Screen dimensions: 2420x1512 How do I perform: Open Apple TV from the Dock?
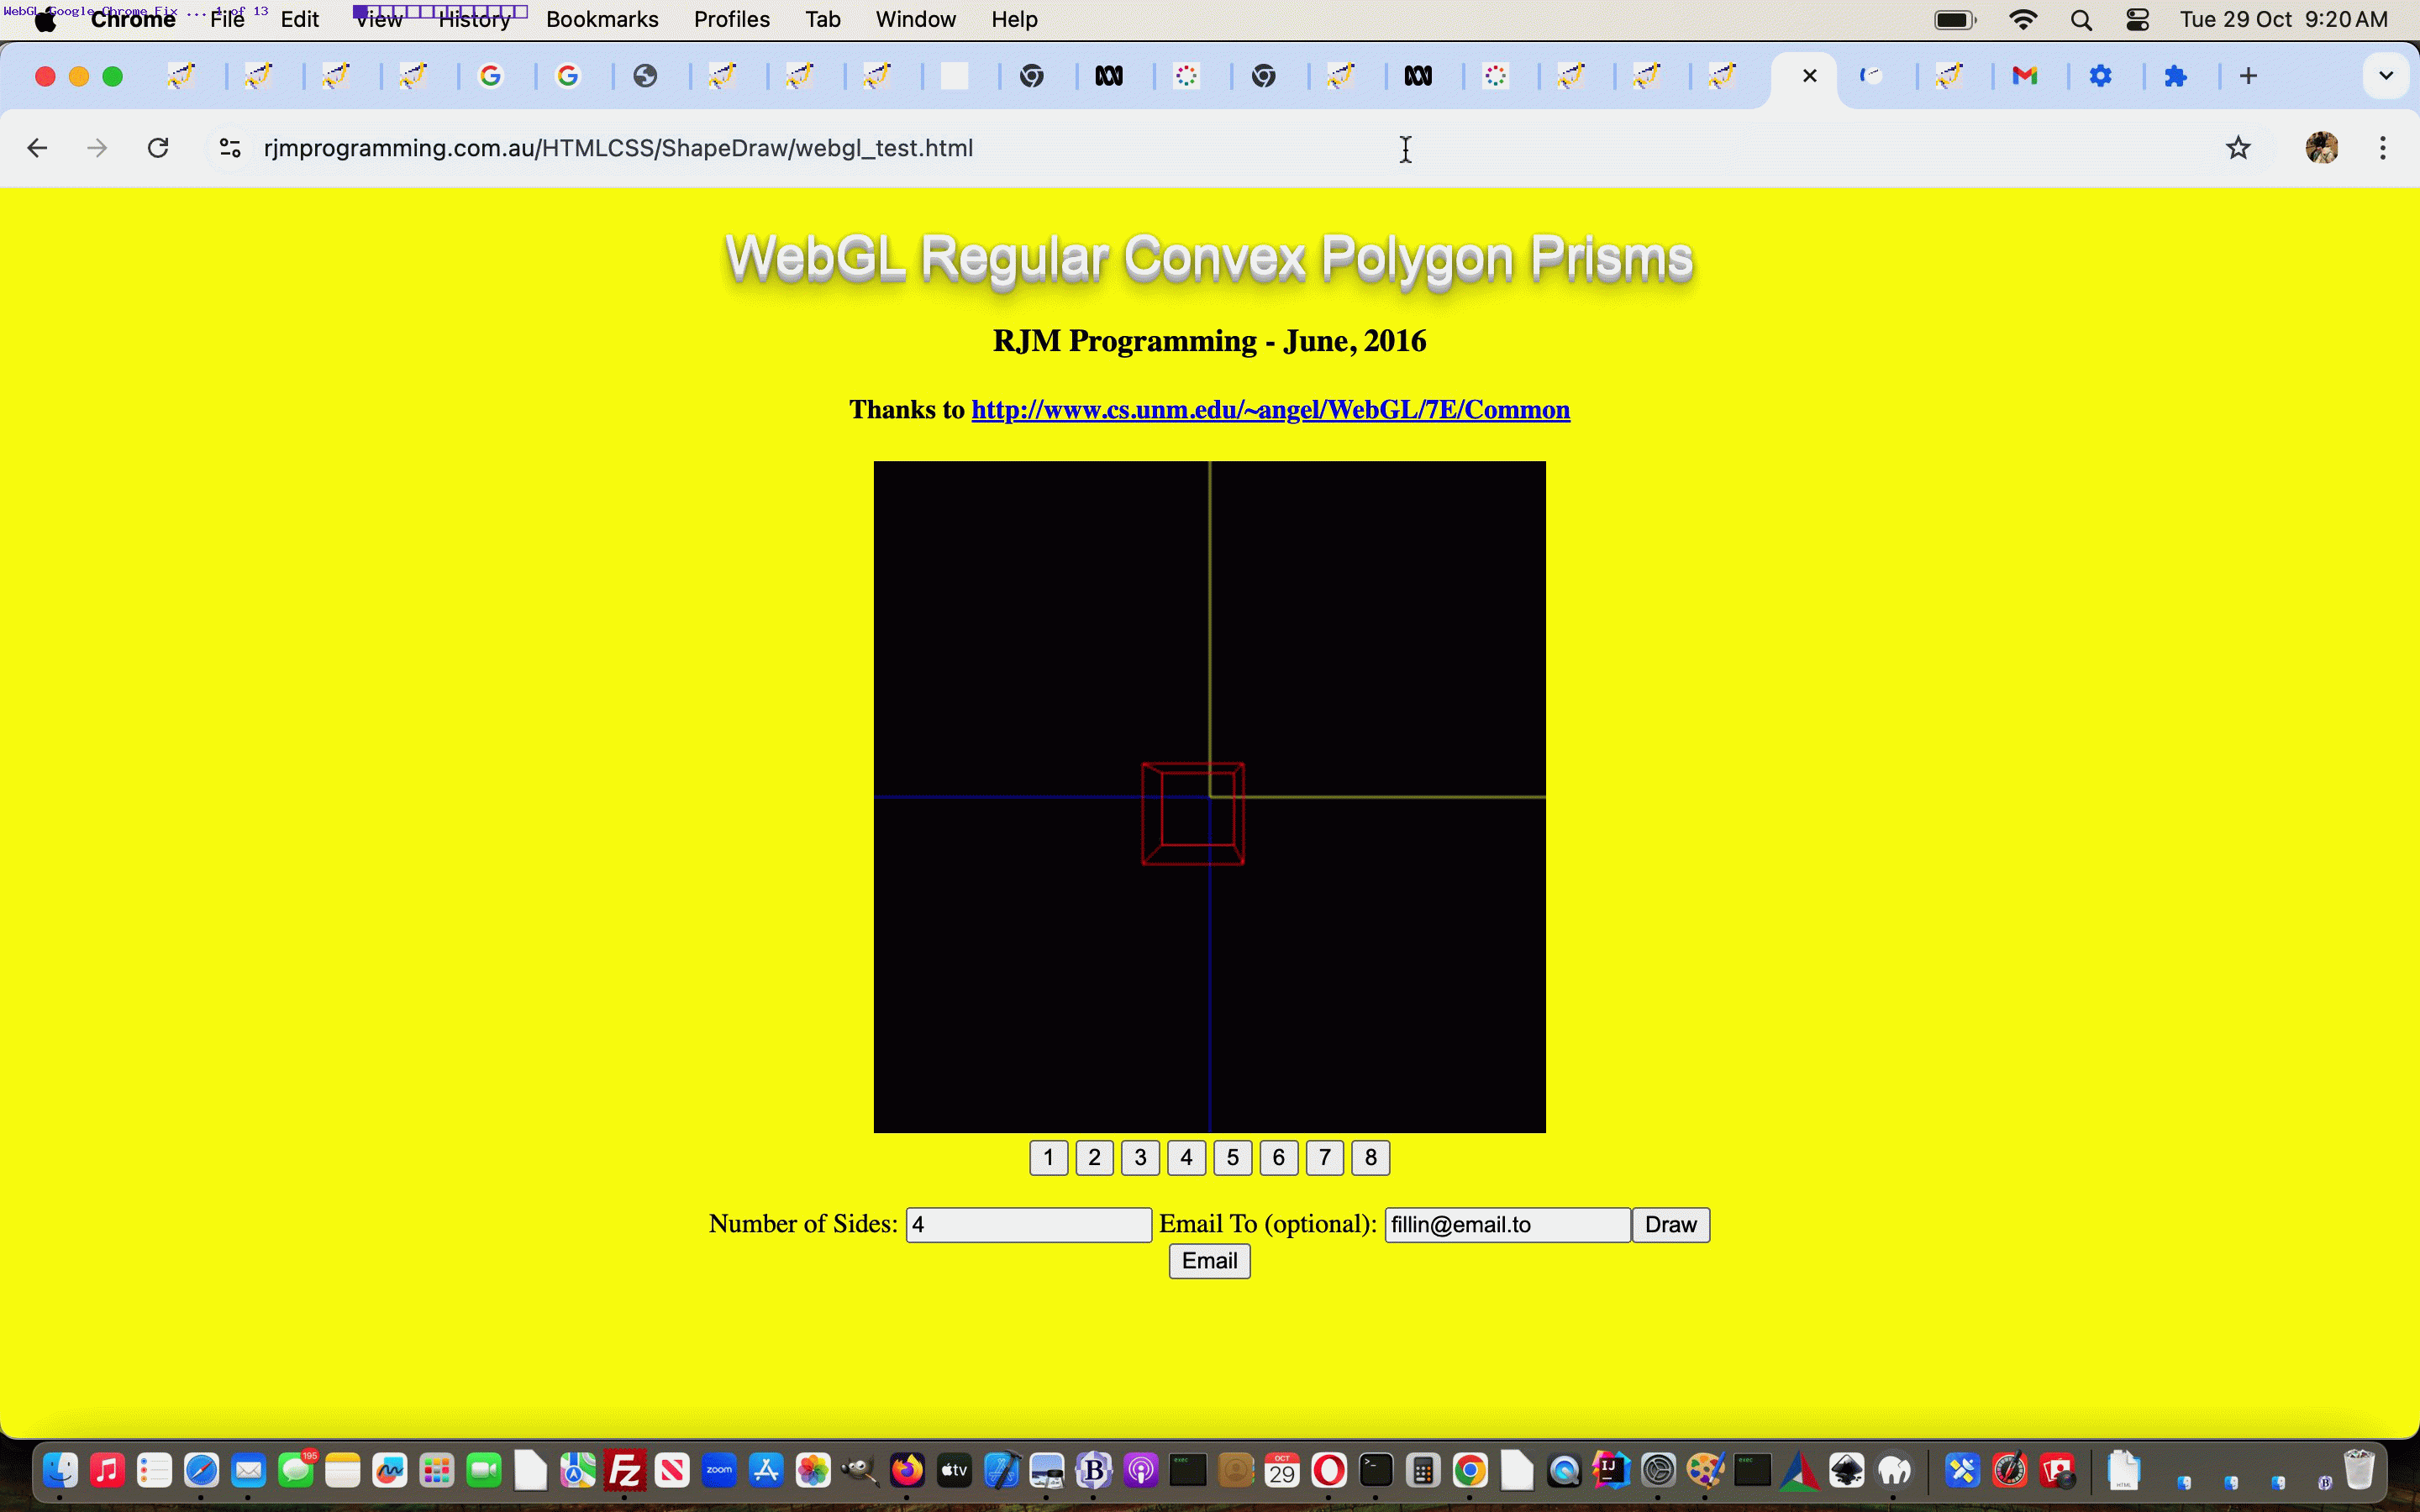pos(954,1470)
